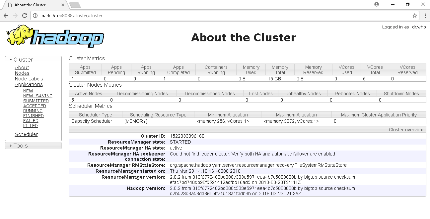Open the Nodes link in sidebar

click(x=22, y=73)
